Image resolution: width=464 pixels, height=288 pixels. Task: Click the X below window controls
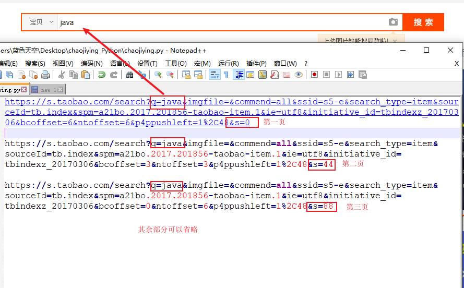point(457,64)
